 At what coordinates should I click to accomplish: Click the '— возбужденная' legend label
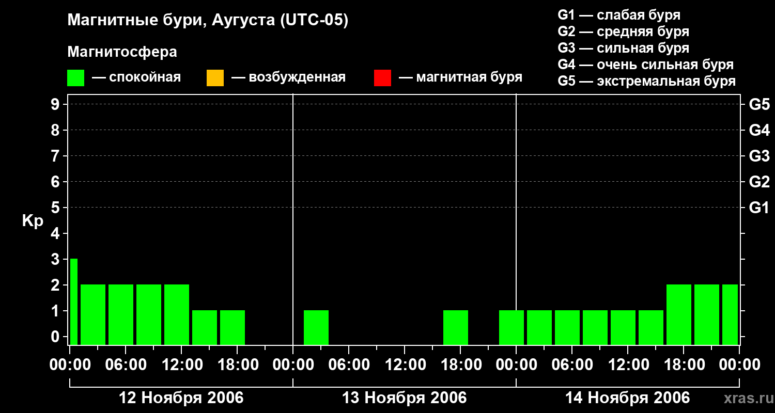click(288, 78)
